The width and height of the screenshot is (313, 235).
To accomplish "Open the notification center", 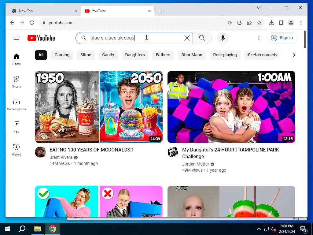I will pyautogui.click(x=304, y=229).
